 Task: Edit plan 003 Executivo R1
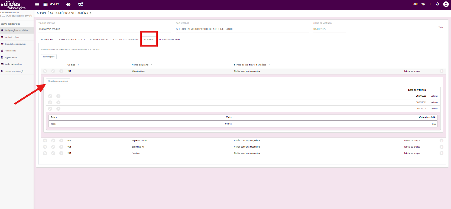pos(53,147)
